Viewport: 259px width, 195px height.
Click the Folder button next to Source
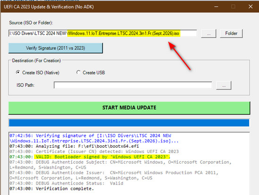[231, 34]
